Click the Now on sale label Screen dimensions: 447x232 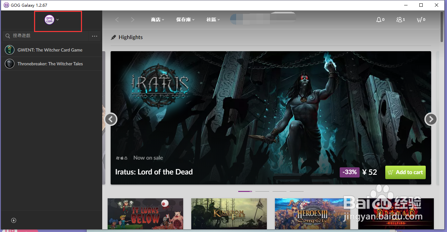pos(148,158)
